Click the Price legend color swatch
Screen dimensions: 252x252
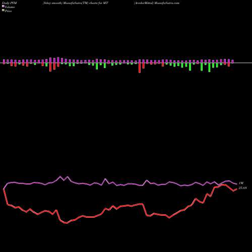pyautogui.click(x=3, y=11)
